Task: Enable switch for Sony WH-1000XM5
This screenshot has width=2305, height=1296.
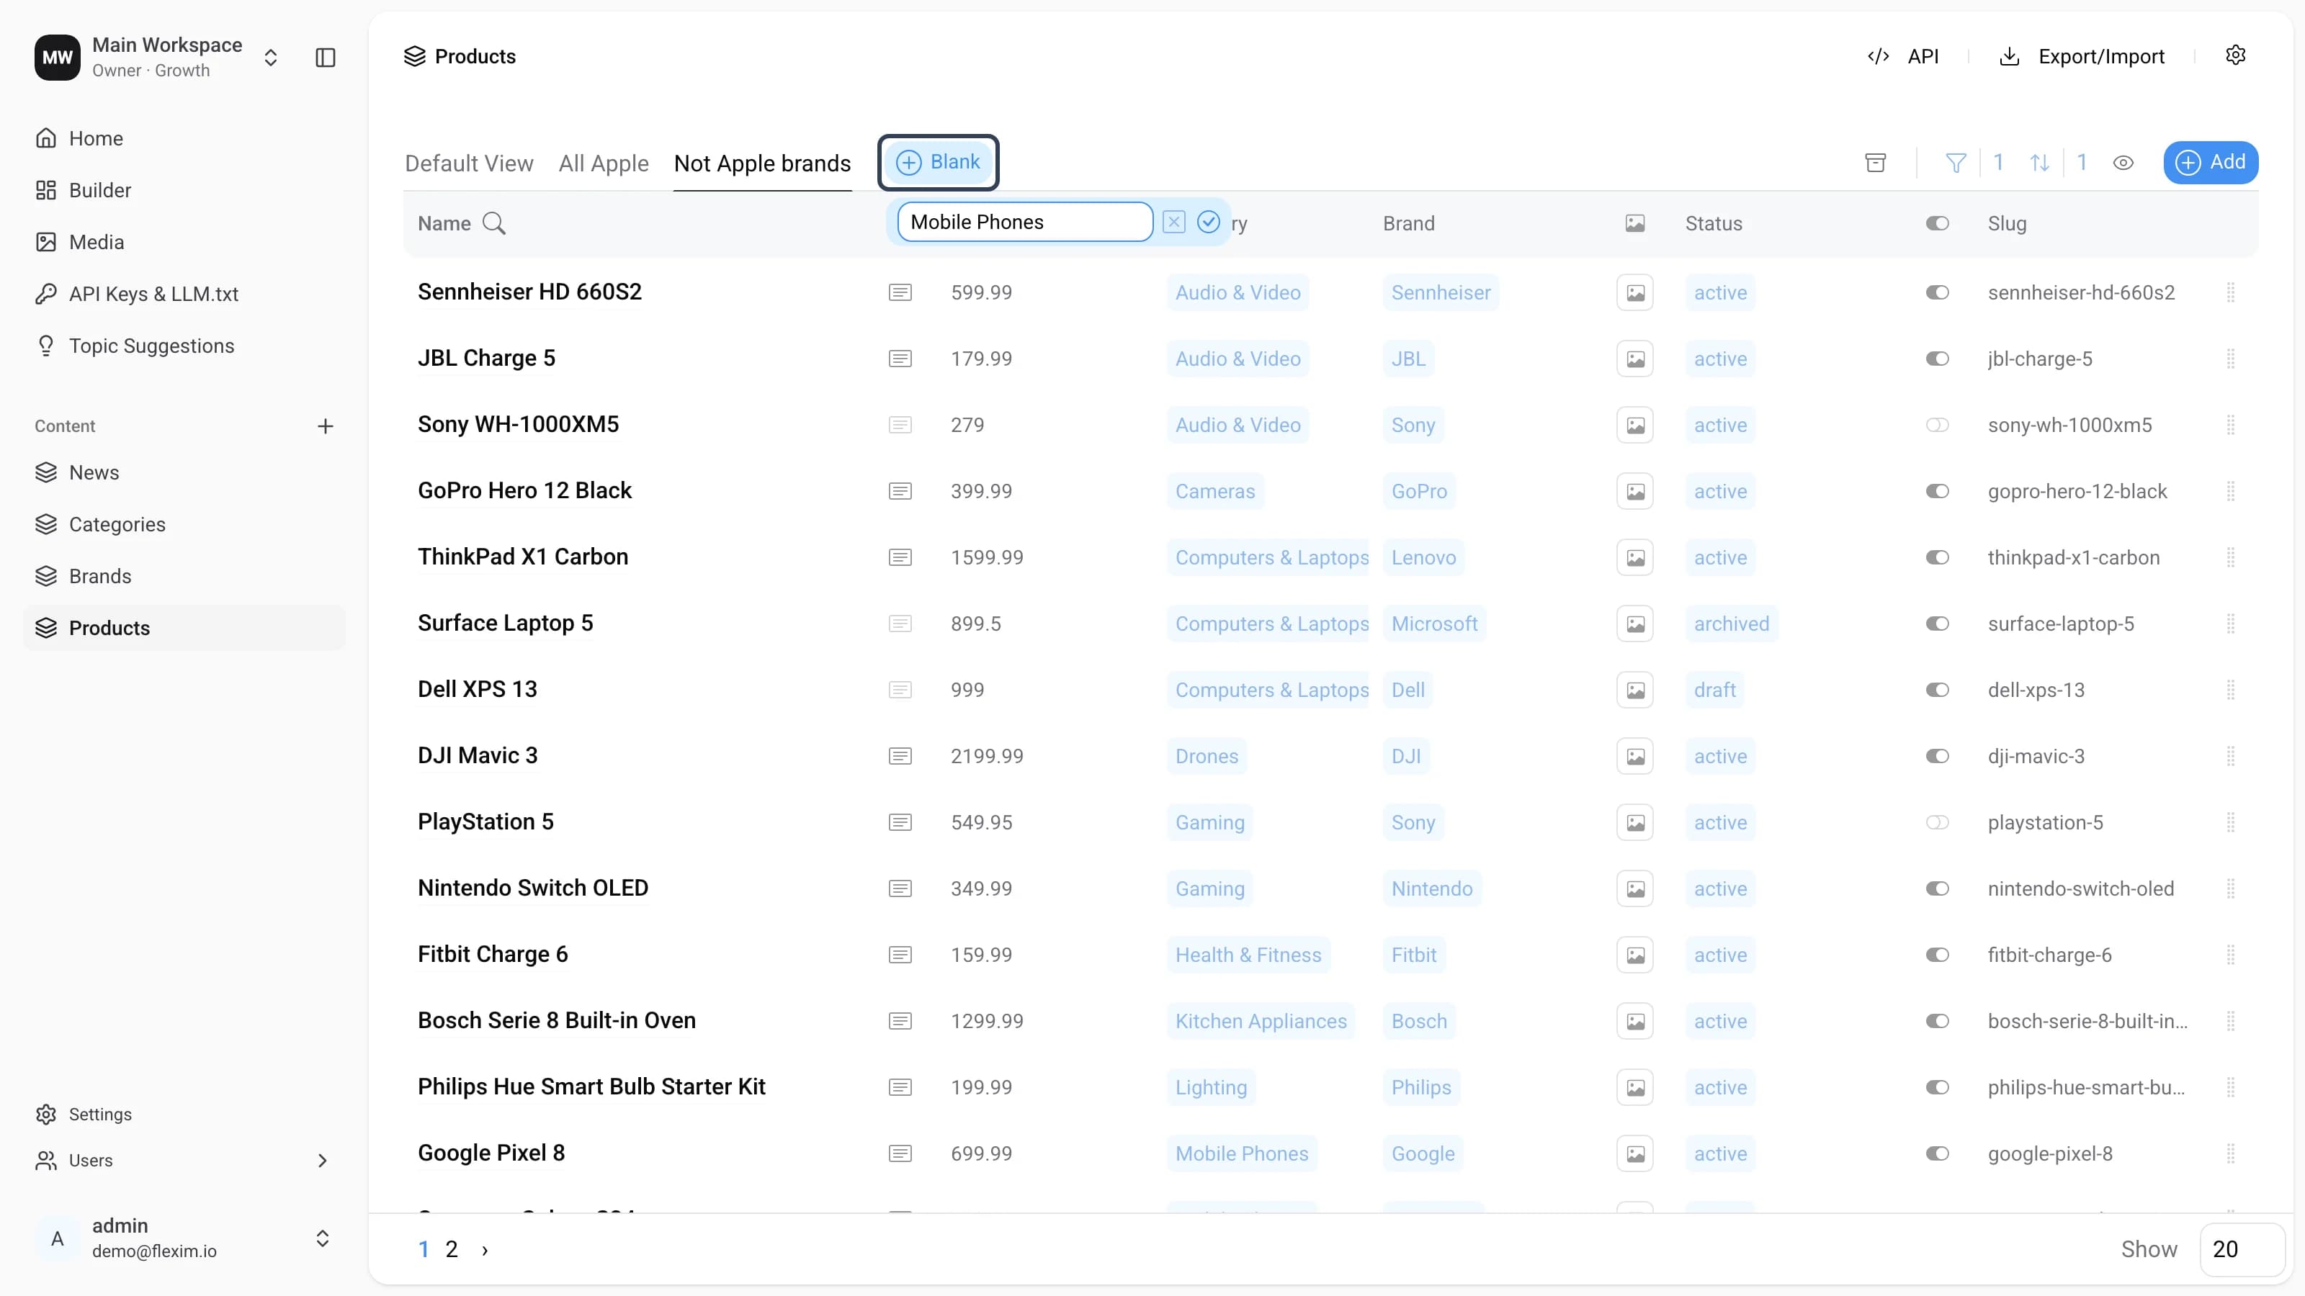Action: pos(1937,425)
